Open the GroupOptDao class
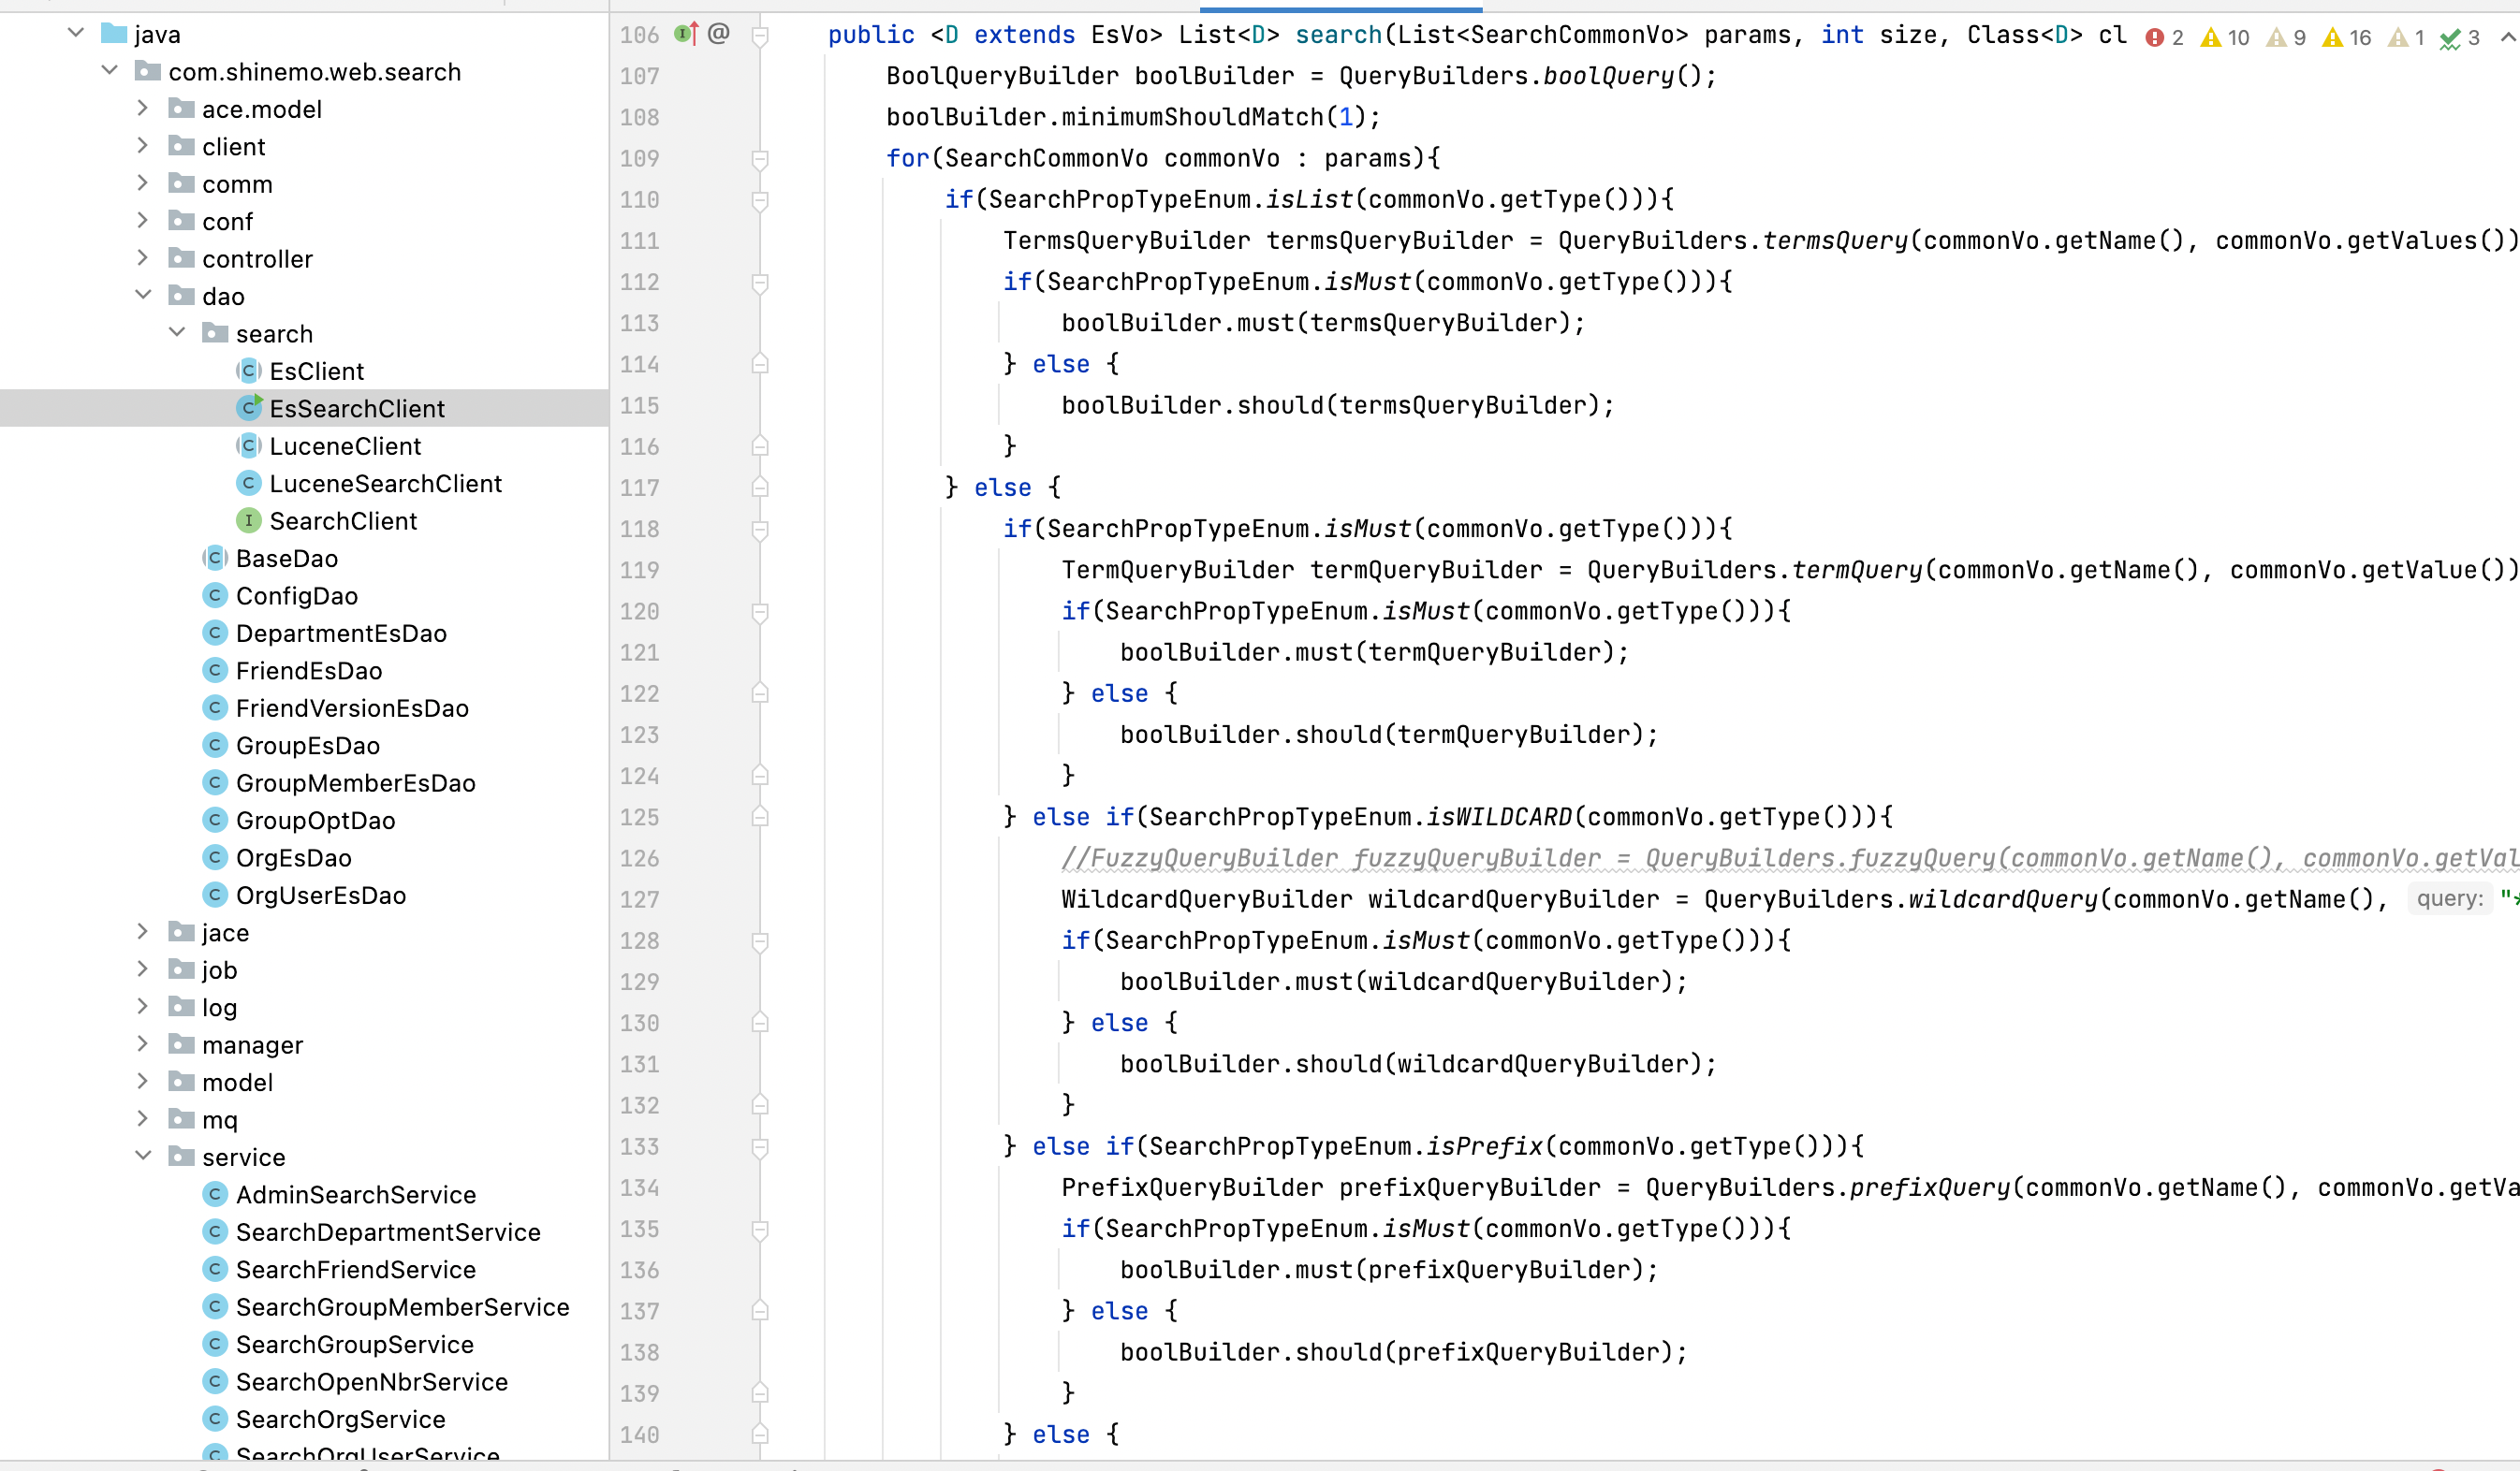 click(x=315, y=822)
